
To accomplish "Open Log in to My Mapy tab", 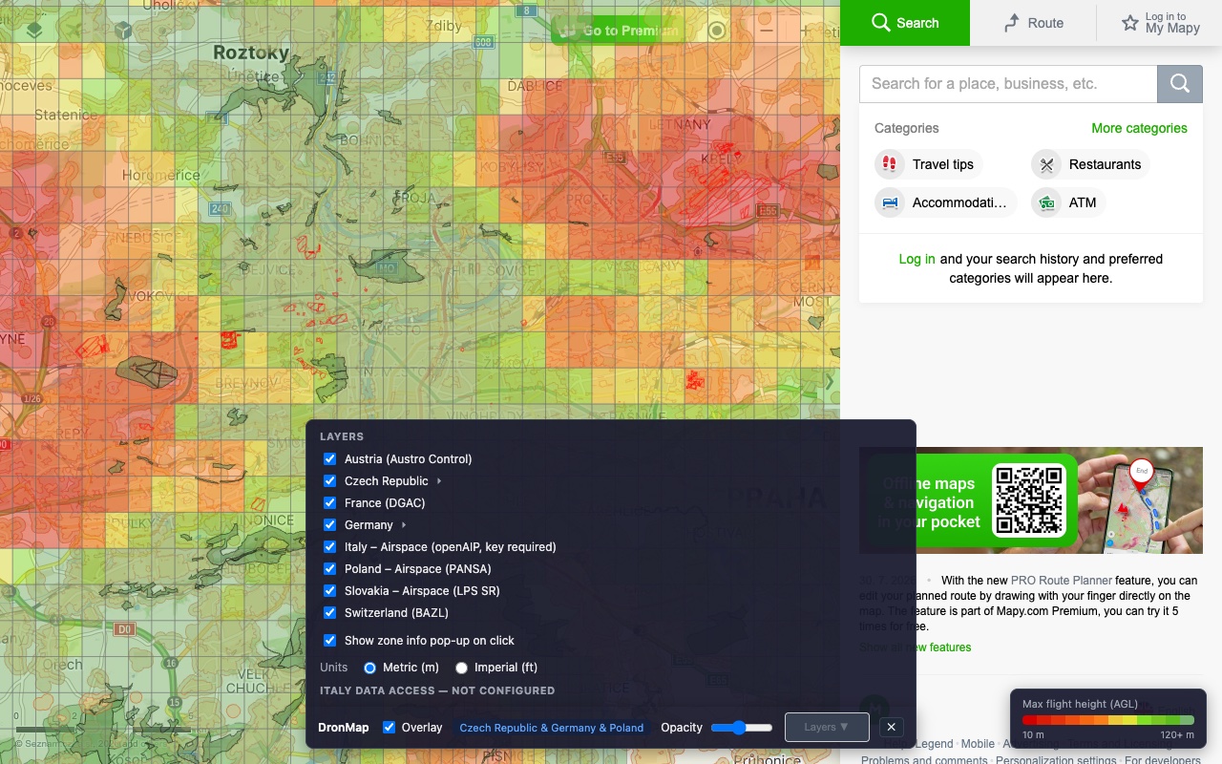I will click(x=1159, y=23).
